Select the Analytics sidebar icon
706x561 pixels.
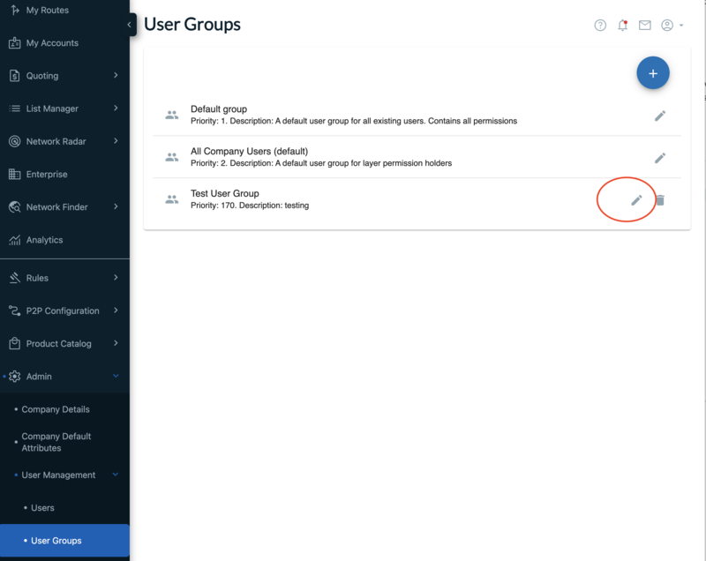click(14, 239)
